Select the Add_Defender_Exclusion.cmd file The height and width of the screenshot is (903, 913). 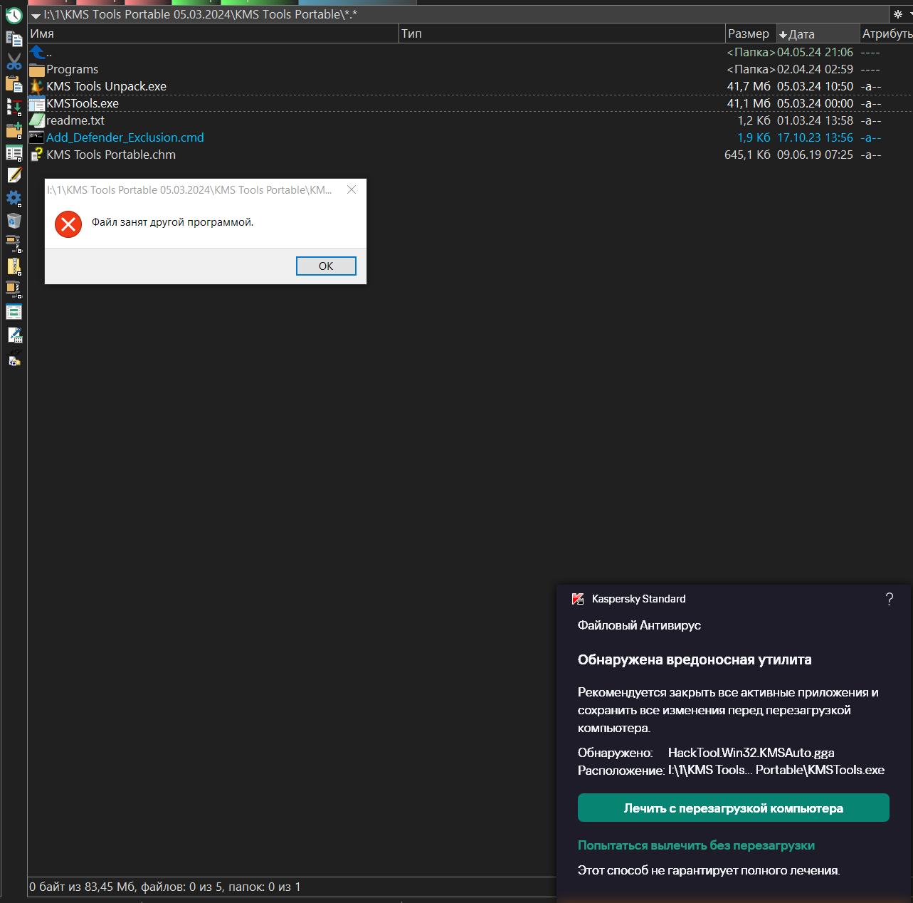125,137
